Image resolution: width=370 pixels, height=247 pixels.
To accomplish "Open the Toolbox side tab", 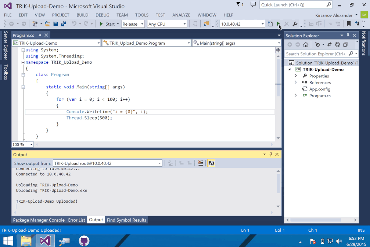I will (x=6, y=72).
